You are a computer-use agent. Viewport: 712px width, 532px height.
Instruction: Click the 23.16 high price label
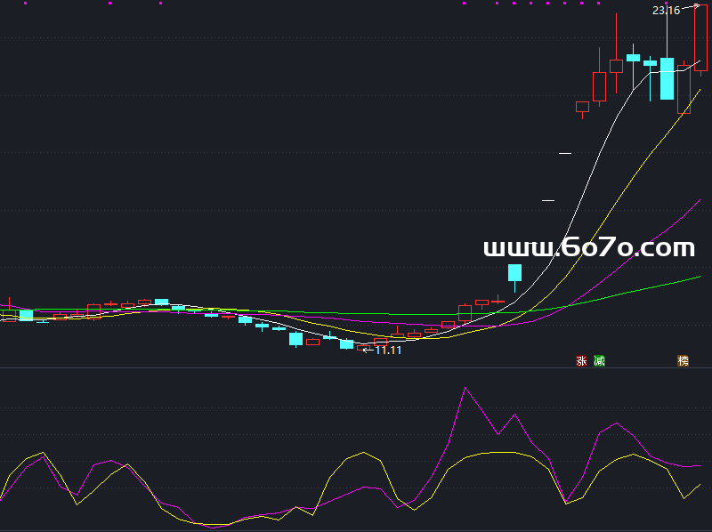tap(666, 11)
